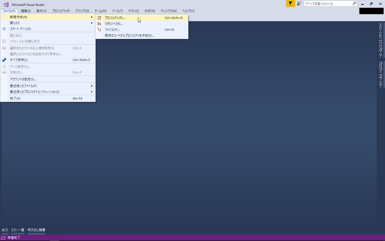The image size is (385, 241).
Task: Open the プロジェクト(P) menu in menu bar
Action: pos(61,11)
